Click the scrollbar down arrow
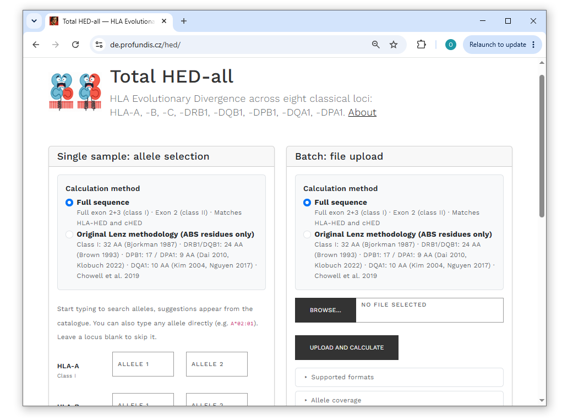 (x=542, y=401)
